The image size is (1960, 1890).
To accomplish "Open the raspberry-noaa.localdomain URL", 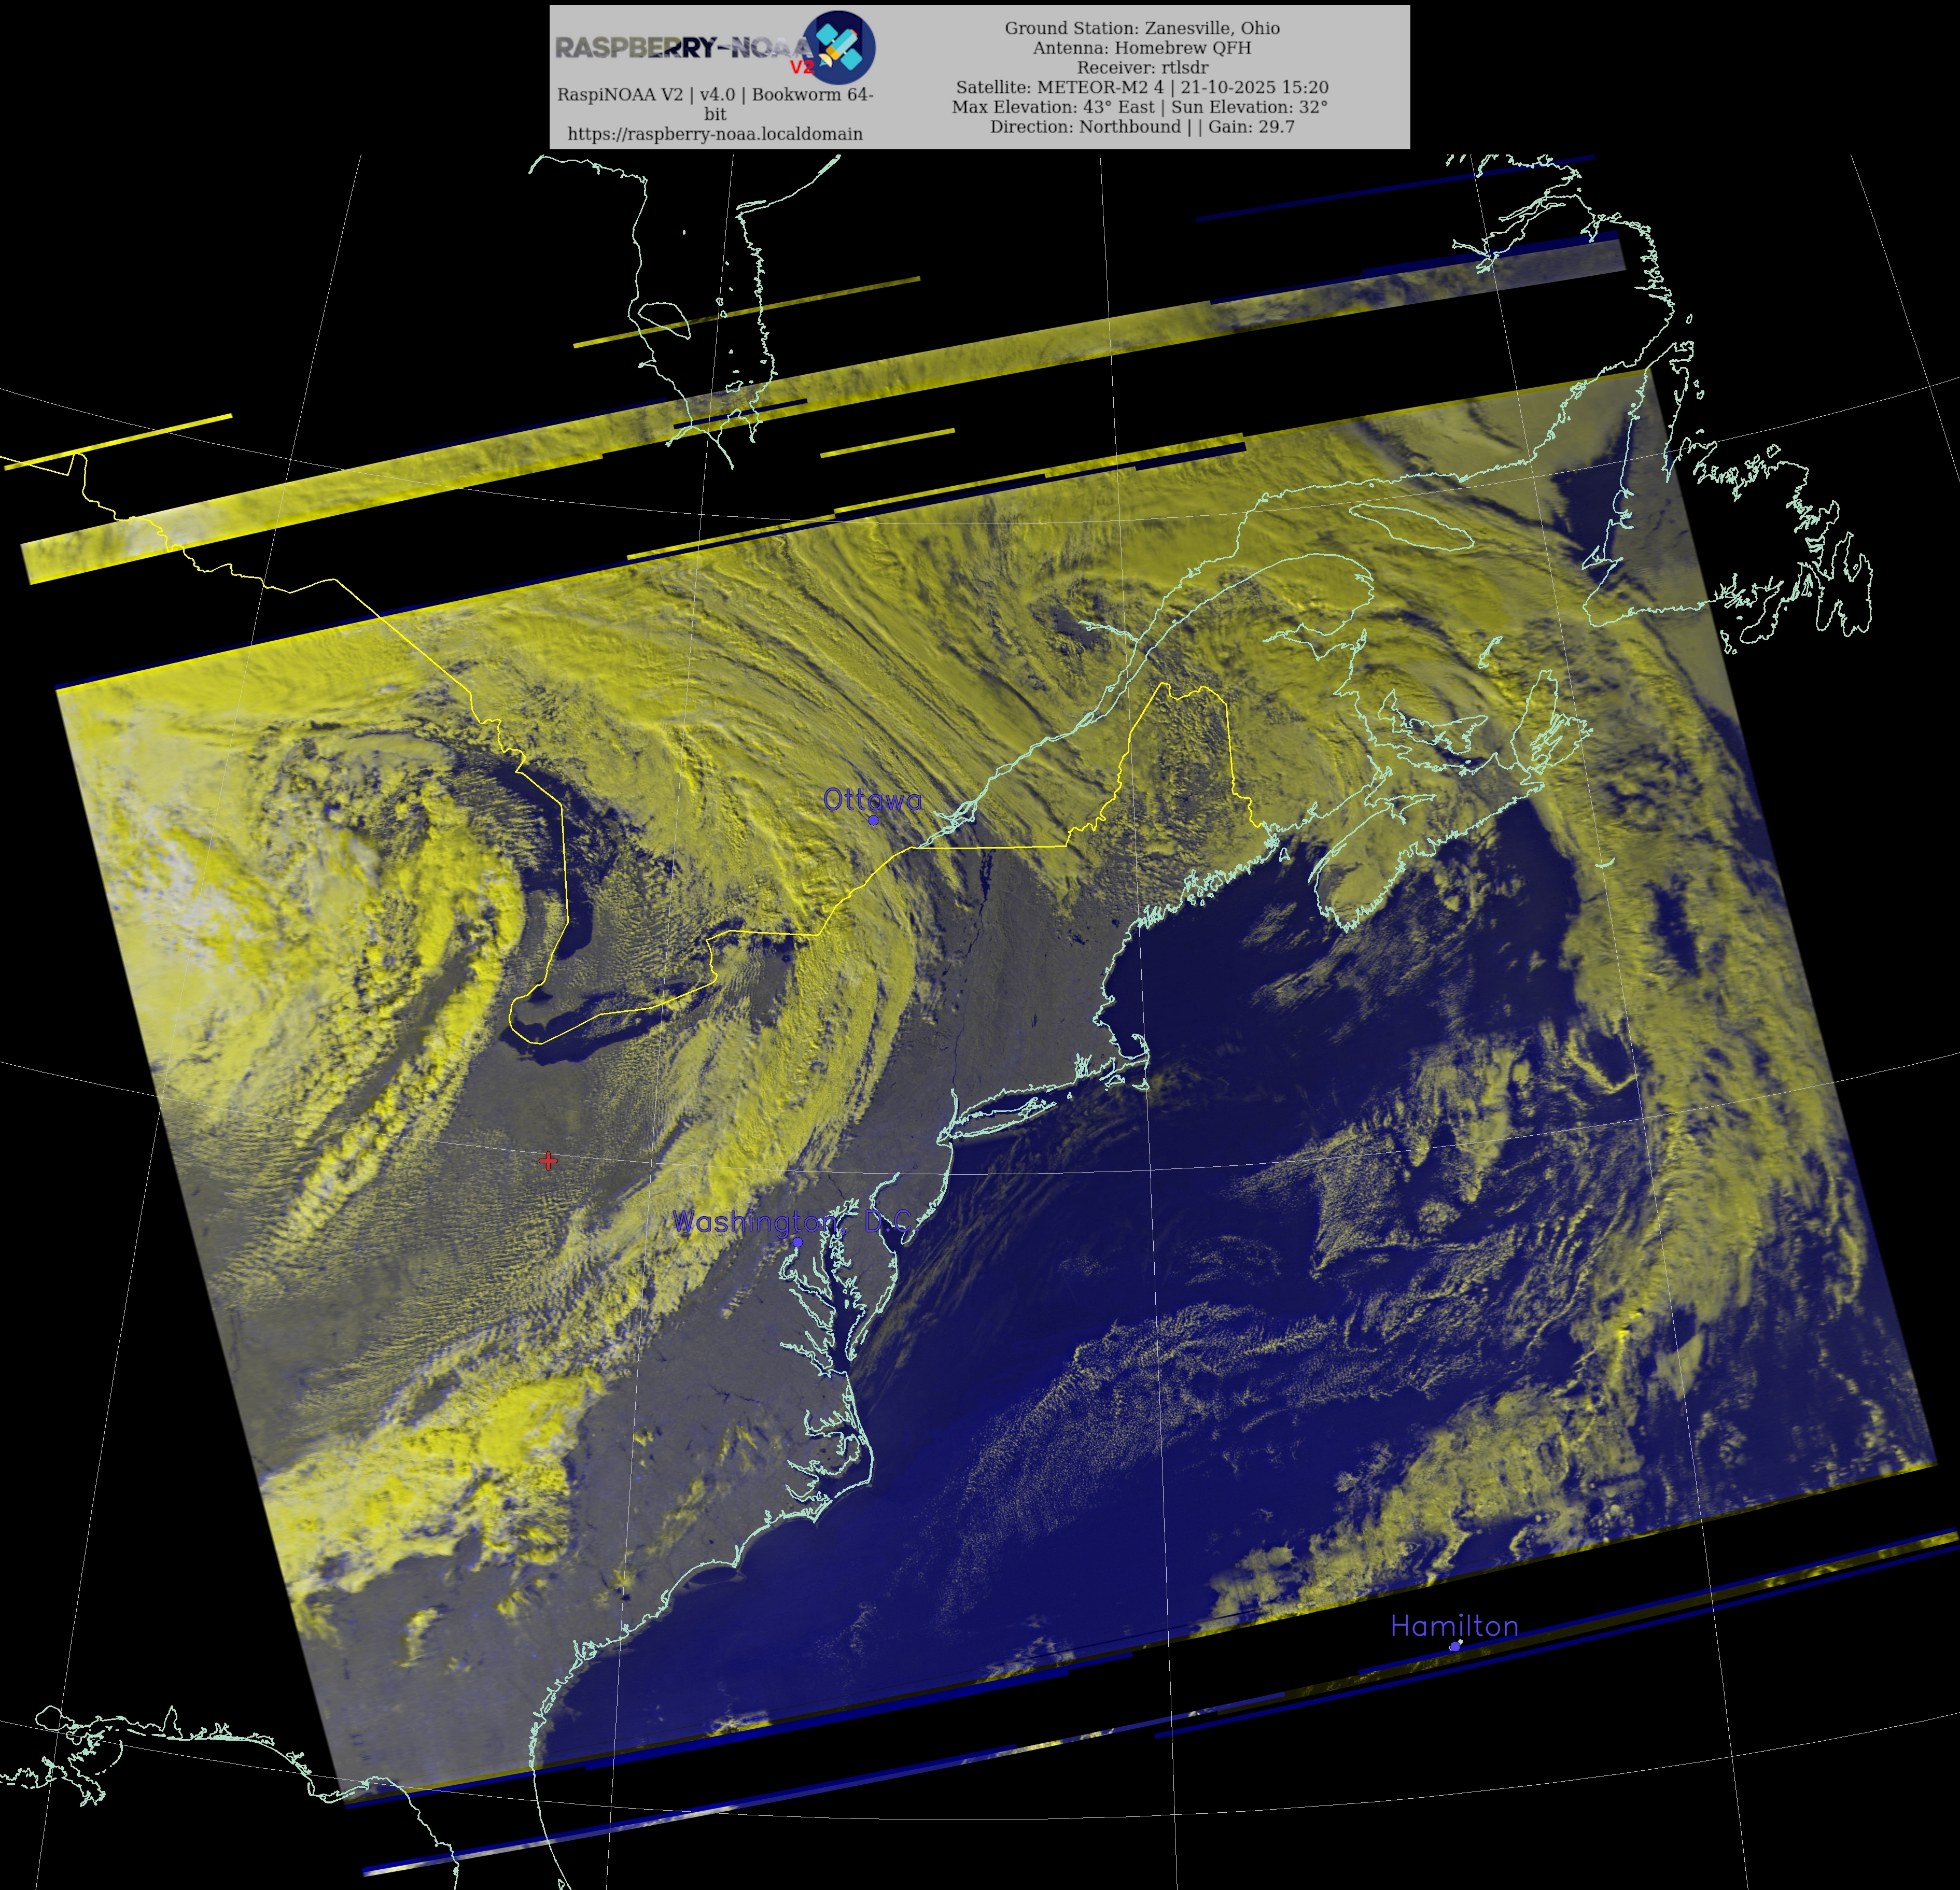I will click(715, 134).
